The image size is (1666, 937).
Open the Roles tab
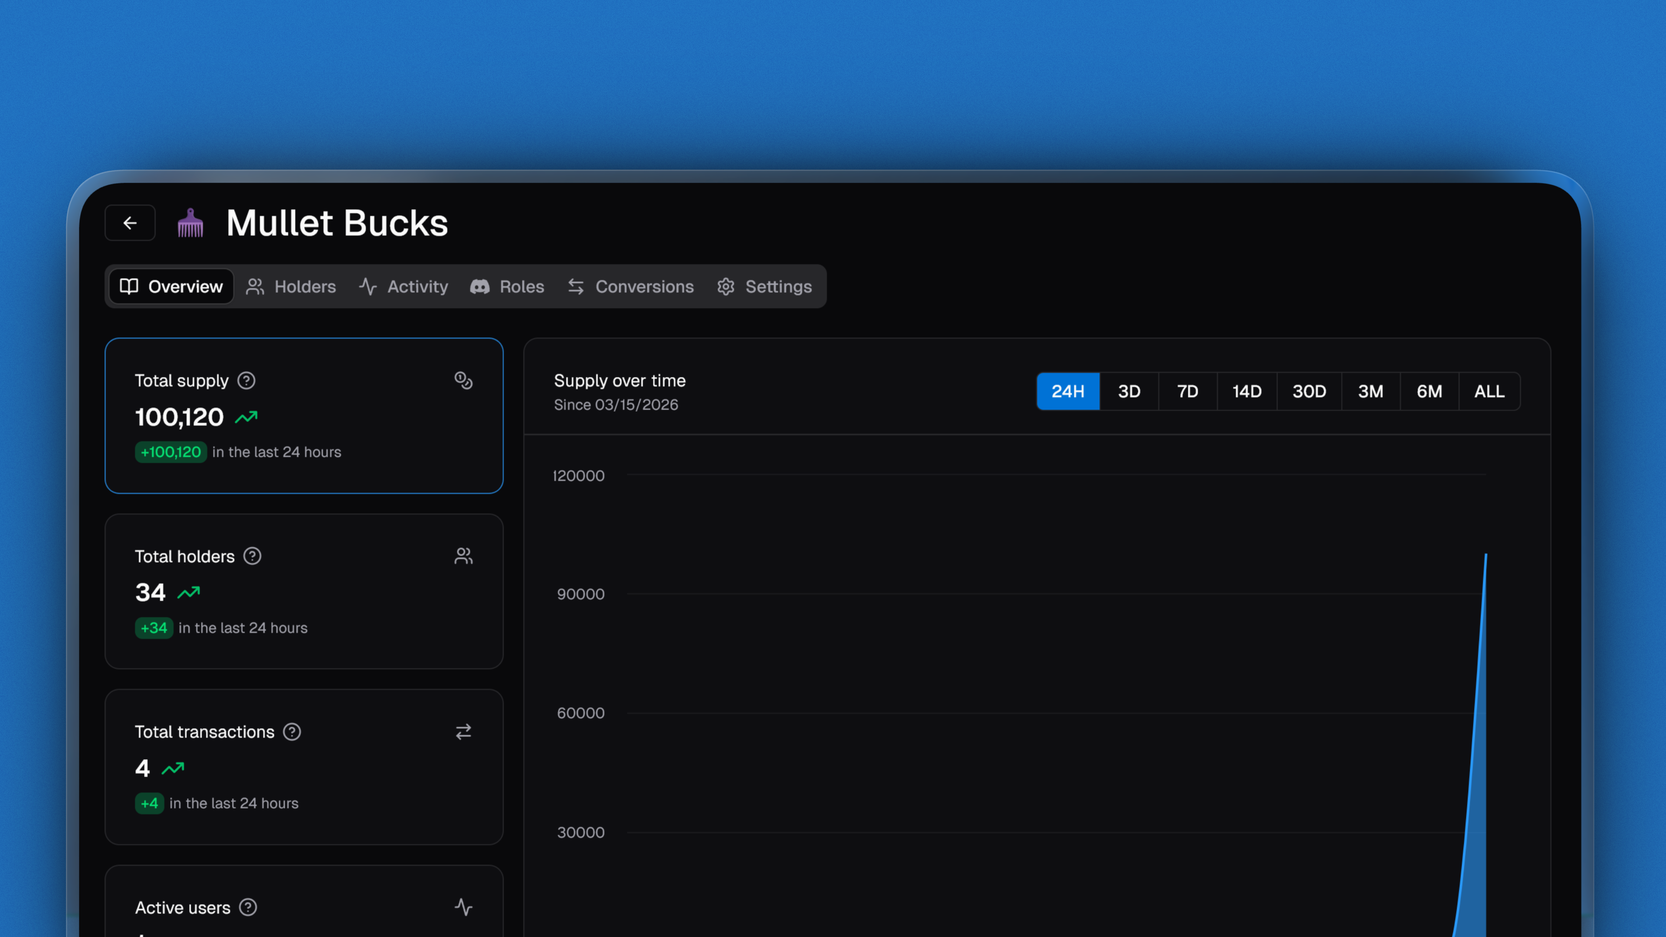click(508, 286)
